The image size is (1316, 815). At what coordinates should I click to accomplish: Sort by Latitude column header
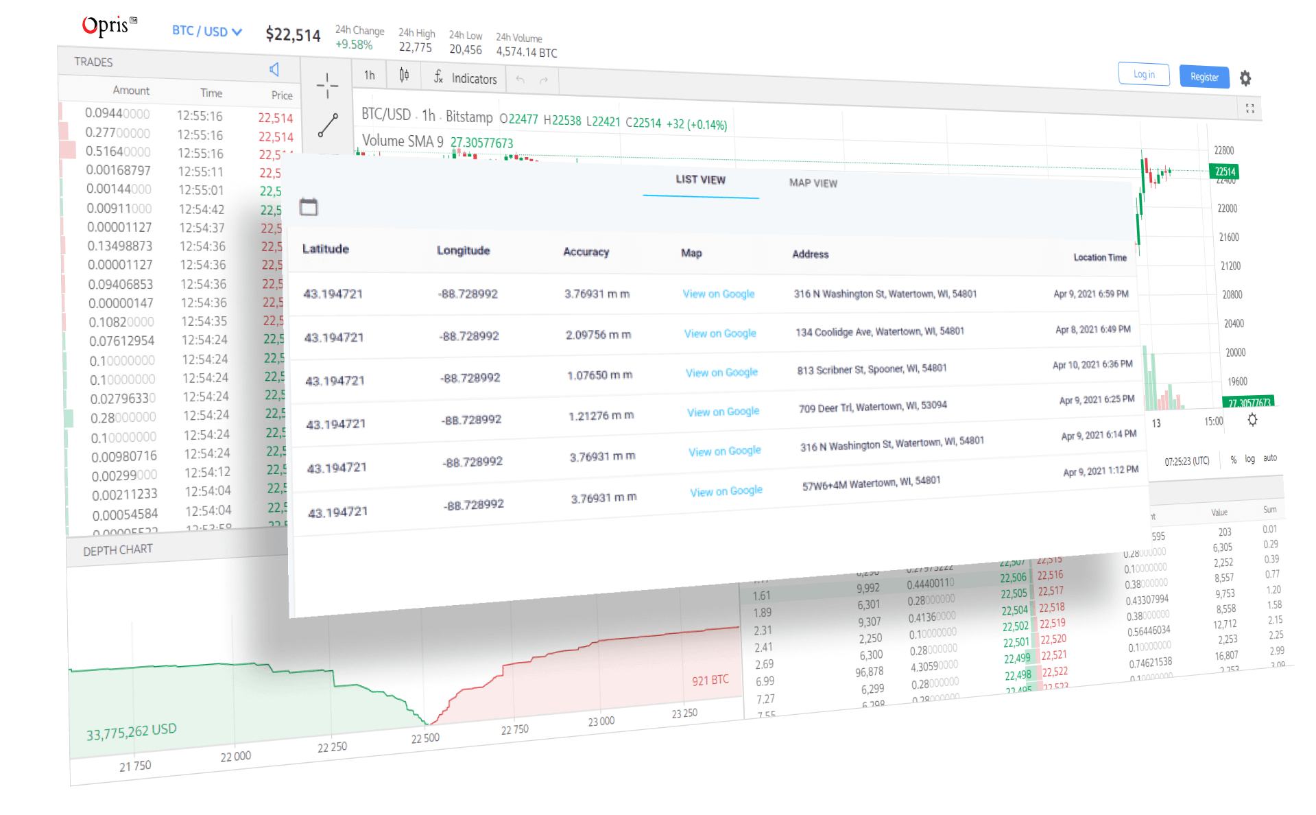[326, 249]
